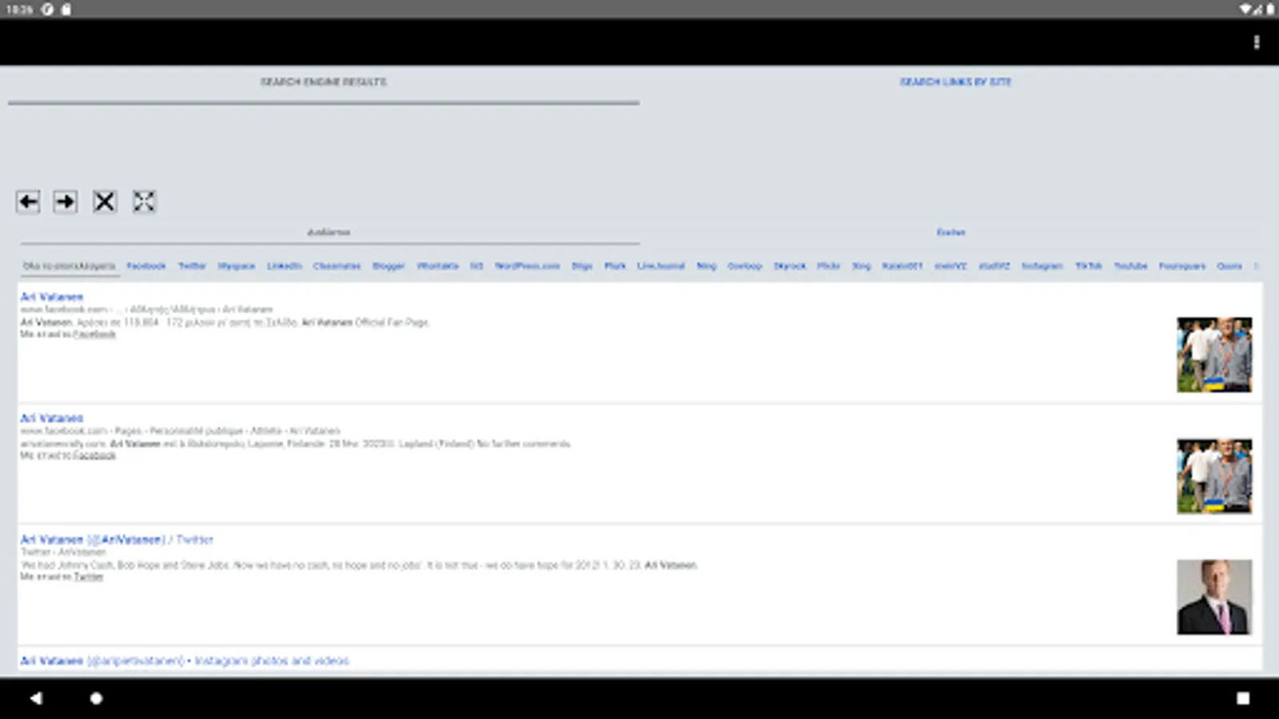Select the Foursquare filter tab
This screenshot has height=719, width=1279.
[x=1182, y=266]
